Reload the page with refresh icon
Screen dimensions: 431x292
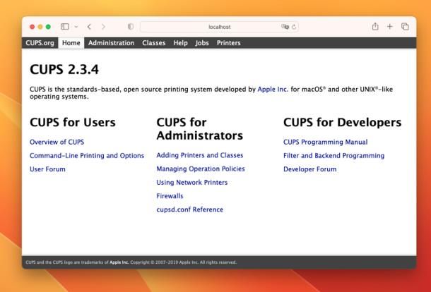tap(294, 27)
